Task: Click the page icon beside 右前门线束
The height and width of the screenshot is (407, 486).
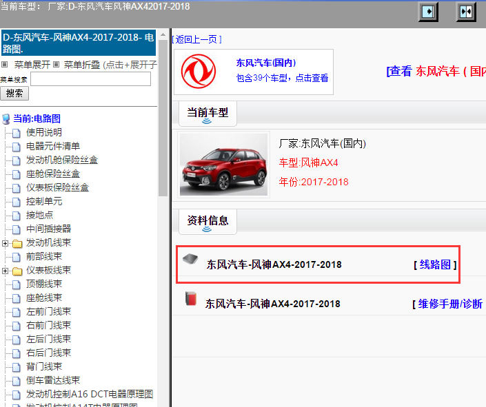Action: (17, 326)
